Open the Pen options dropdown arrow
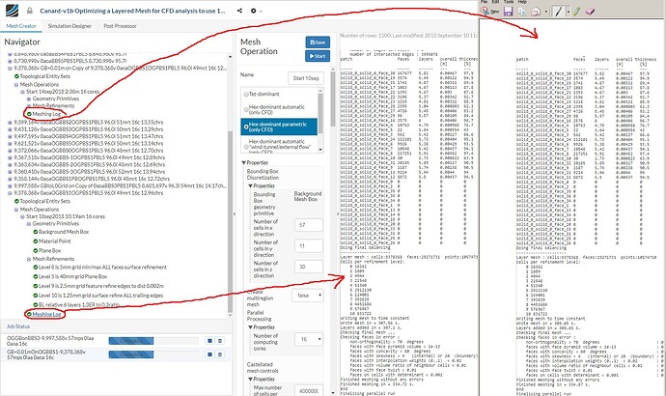This screenshot has height=396, width=666. [568, 12]
